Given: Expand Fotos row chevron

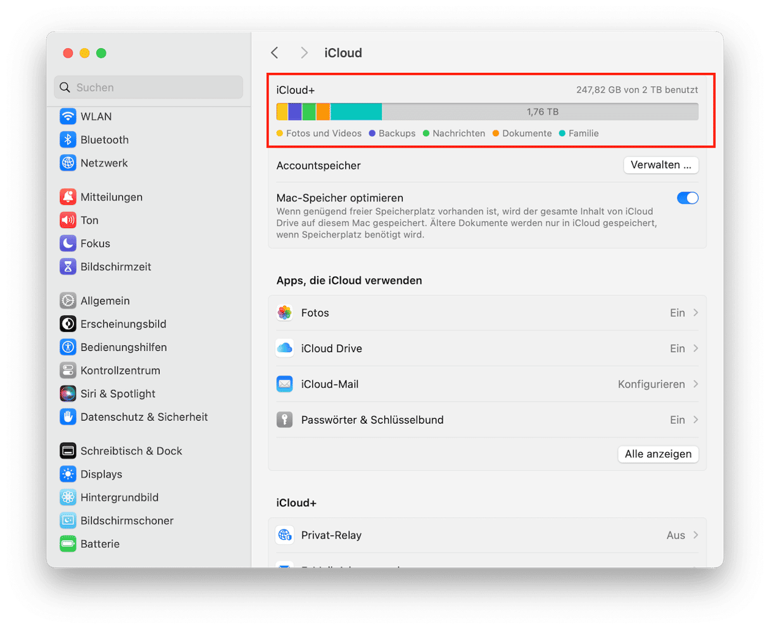Looking at the screenshot, I should pyautogui.click(x=695, y=313).
